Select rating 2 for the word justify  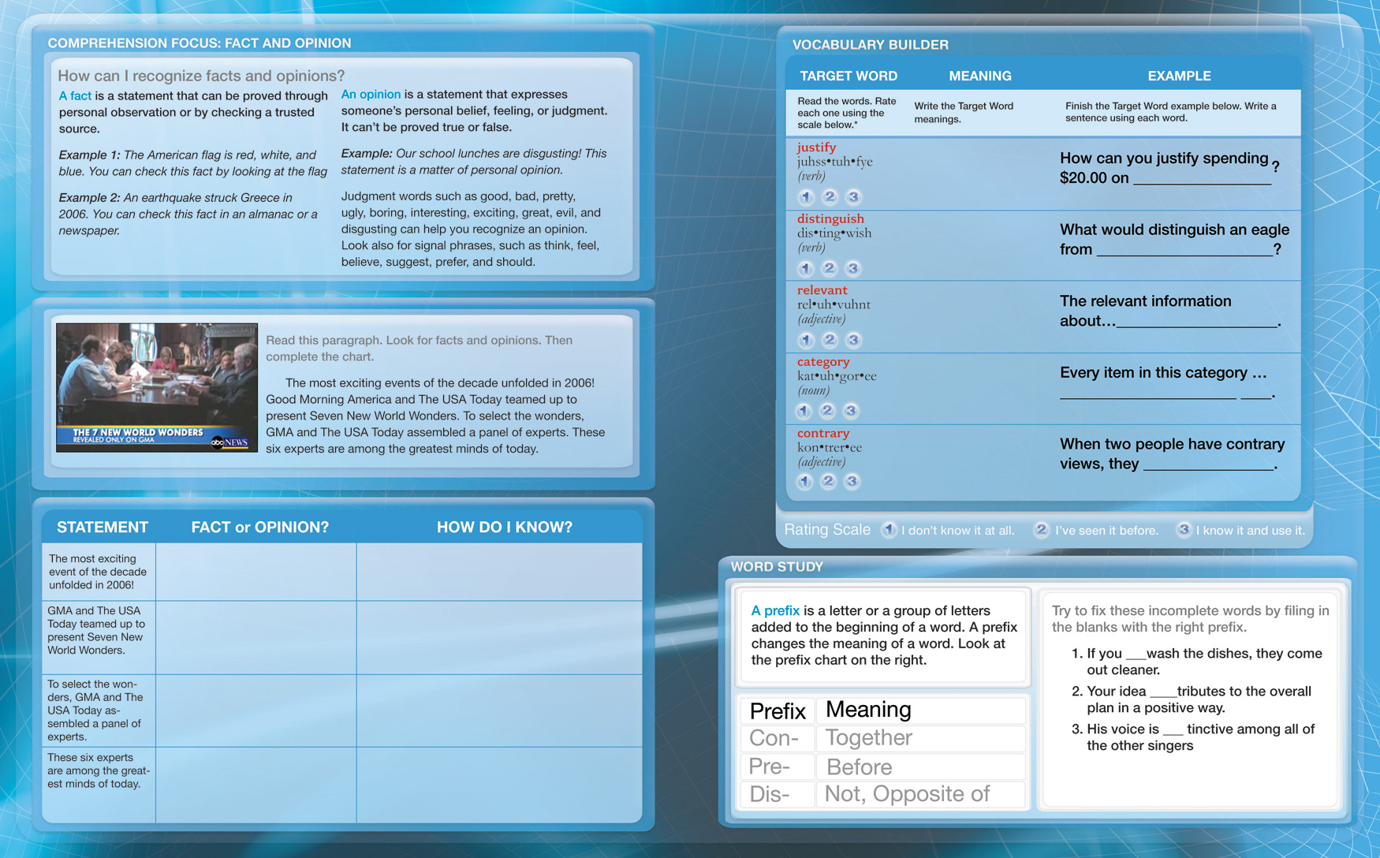pyautogui.click(x=830, y=197)
